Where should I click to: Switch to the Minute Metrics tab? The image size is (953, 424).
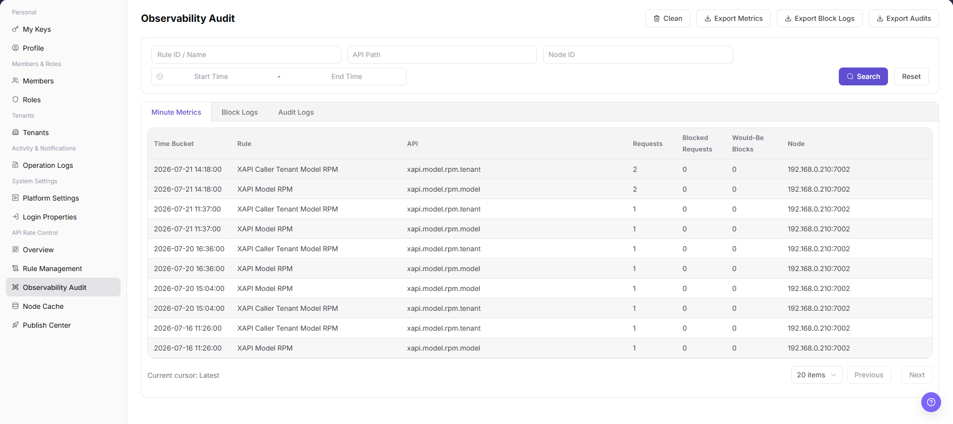pyautogui.click(x=176, y=112)
